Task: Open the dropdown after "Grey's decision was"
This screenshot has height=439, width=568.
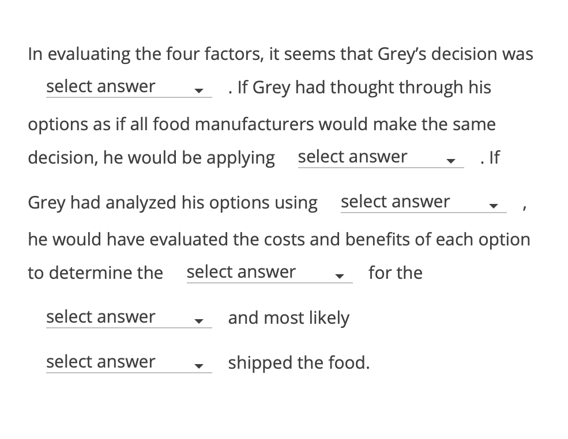Action: coord(128,88)
